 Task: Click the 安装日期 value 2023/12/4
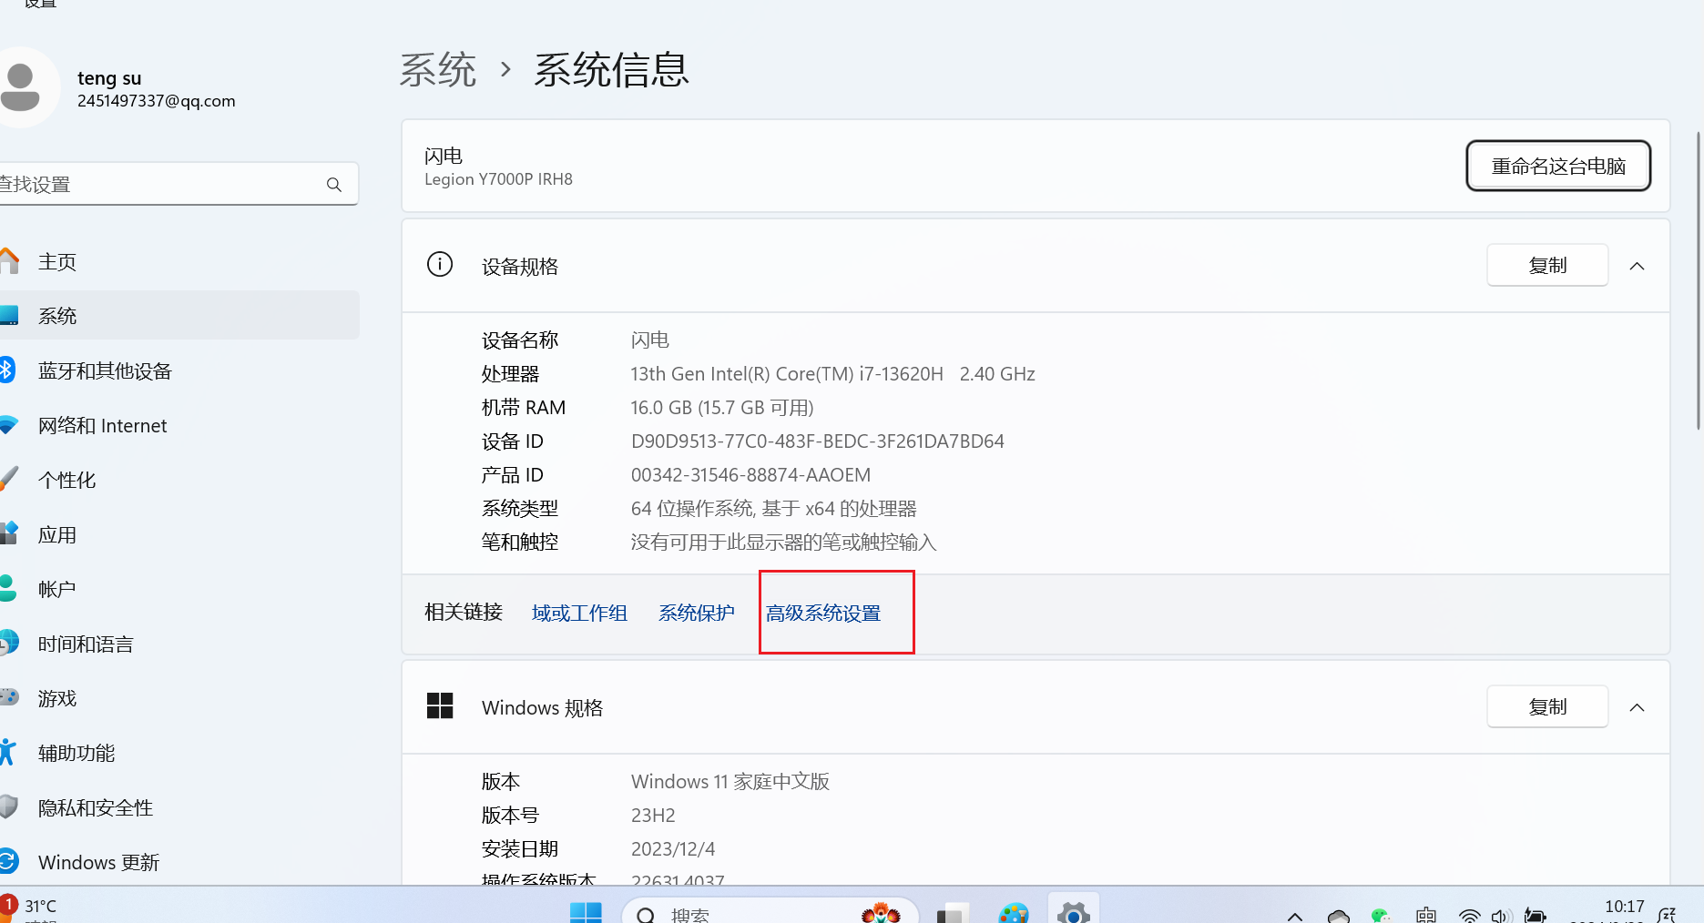tap(673, 849)
